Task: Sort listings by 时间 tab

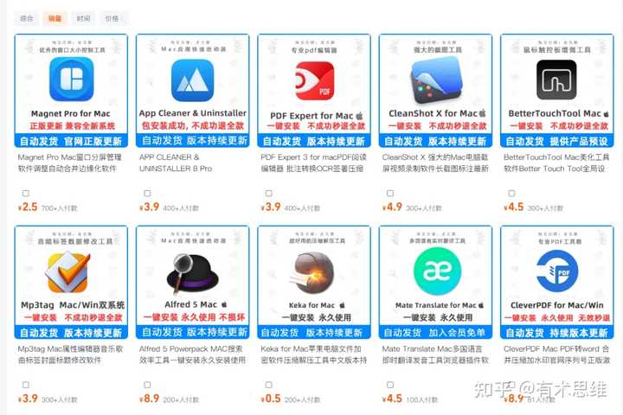Action: [x=83, y=18]
